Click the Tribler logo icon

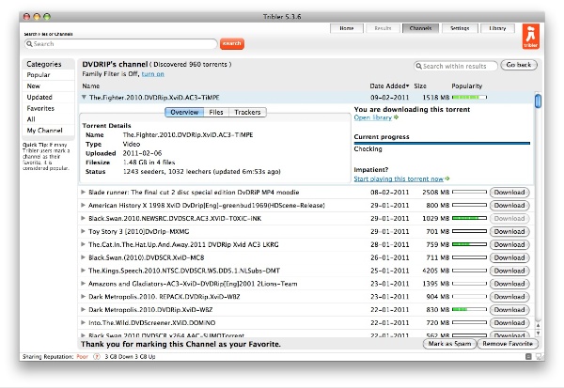point(530,37)
